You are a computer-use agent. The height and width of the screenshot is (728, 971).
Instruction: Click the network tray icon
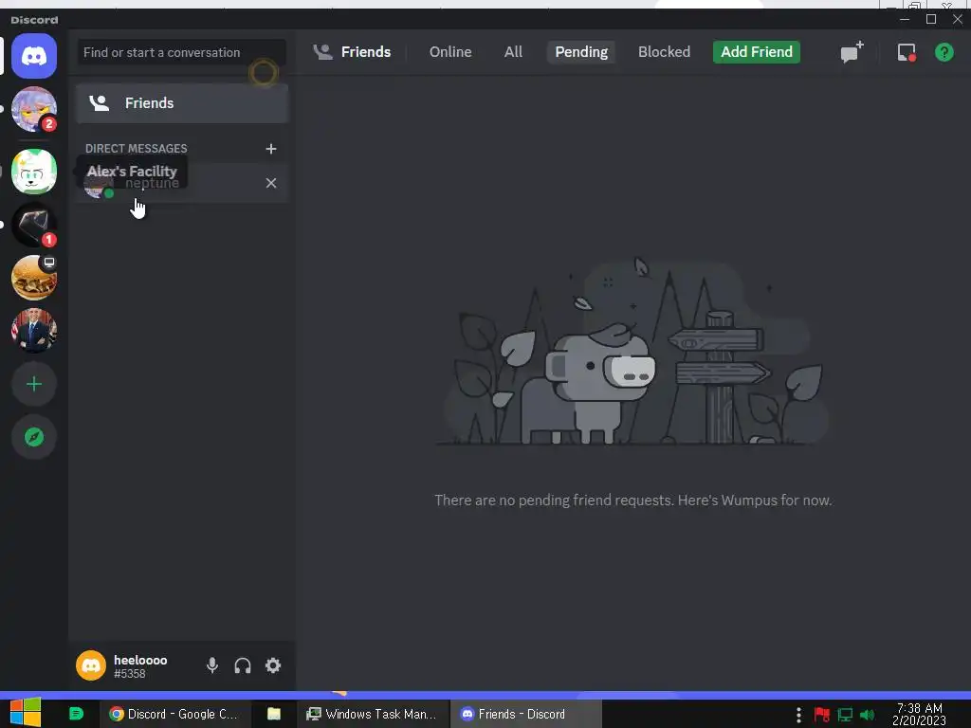pos(845,715)
